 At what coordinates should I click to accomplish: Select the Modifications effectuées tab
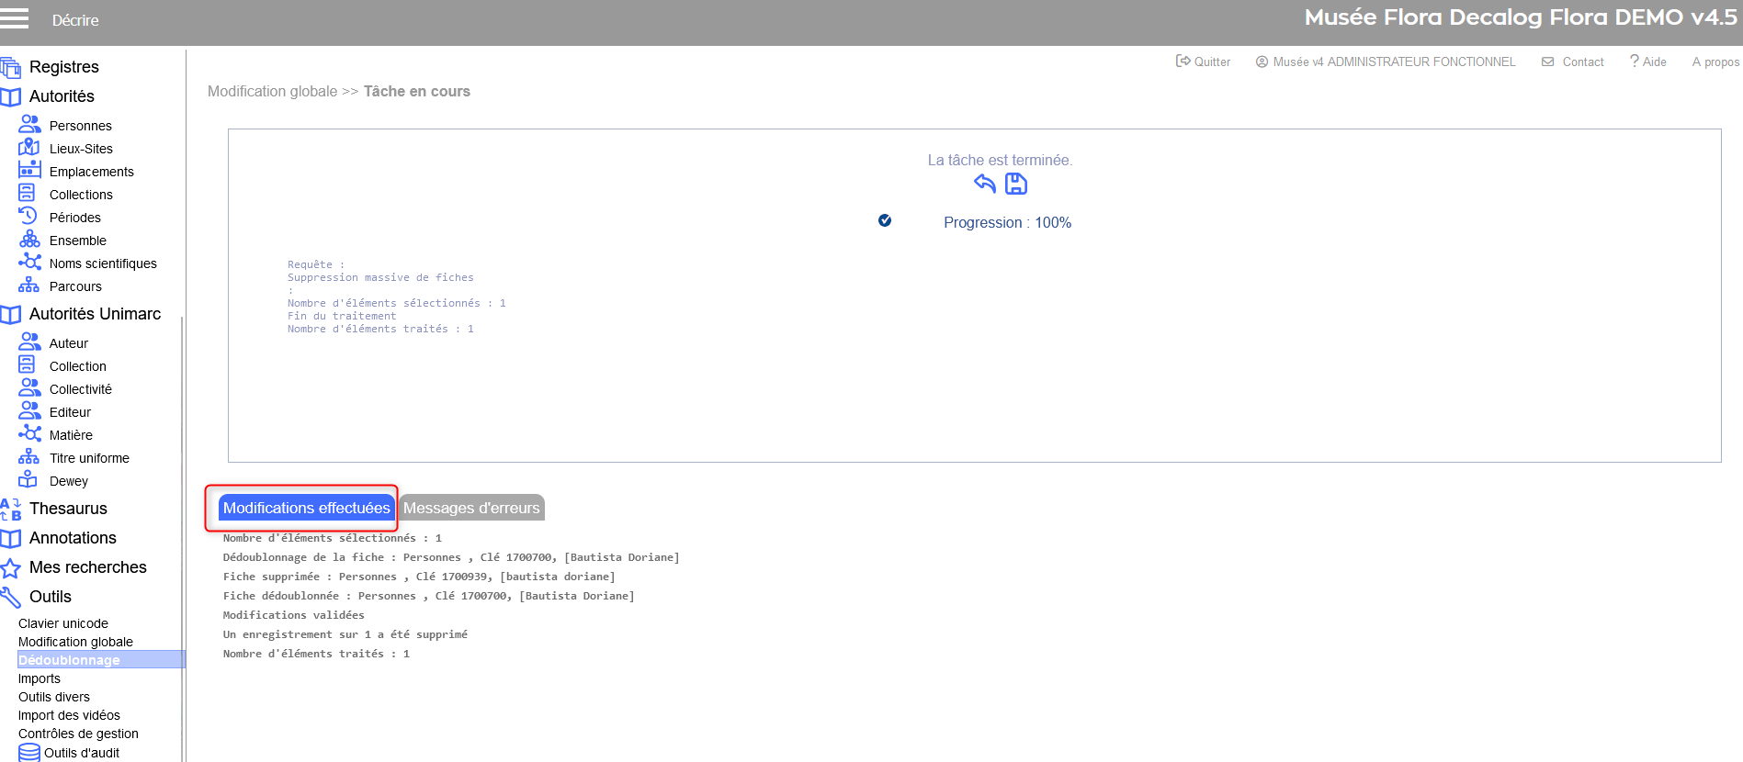pyautogui.click(x=306, y=508)
